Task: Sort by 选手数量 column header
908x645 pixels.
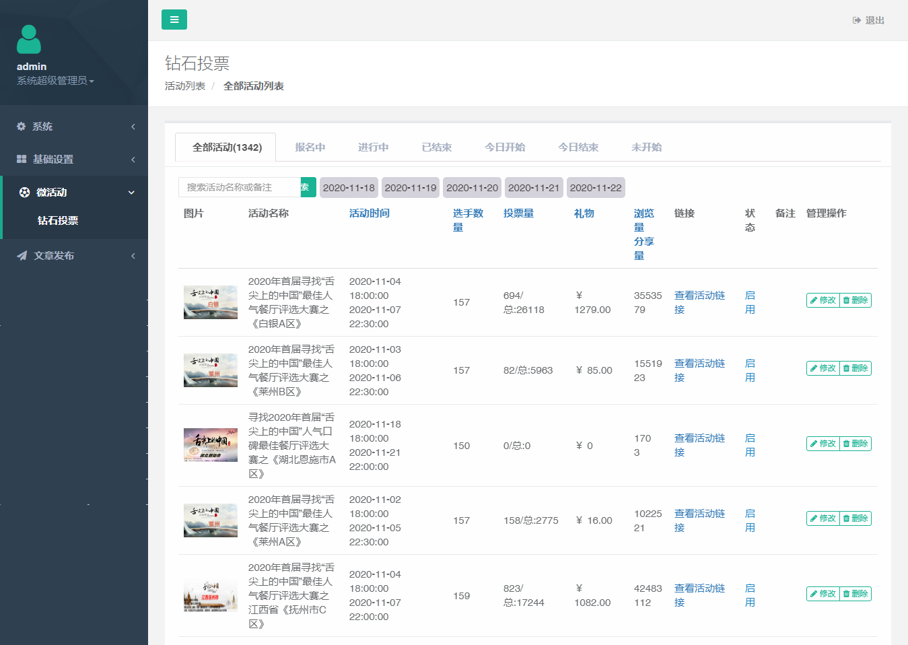Action: [x=468, y=220]
